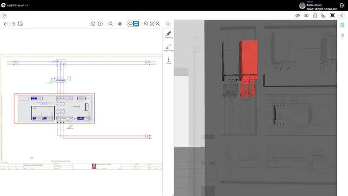Select the Greenlining tool
This screenshot has width=348, height=196.
pos(168,47)
